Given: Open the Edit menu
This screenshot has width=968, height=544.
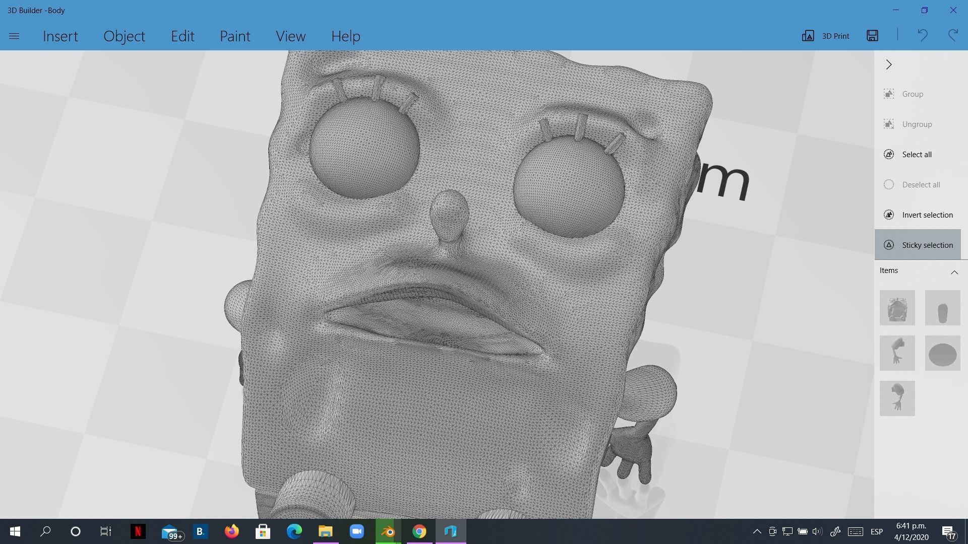Looking at the screenshot, I should coord(183,36).
